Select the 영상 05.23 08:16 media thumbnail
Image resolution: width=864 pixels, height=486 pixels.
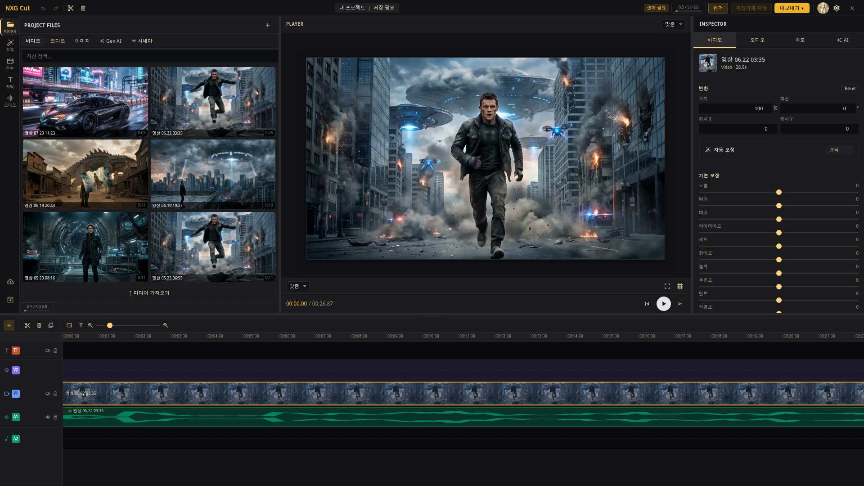(85, 247)
